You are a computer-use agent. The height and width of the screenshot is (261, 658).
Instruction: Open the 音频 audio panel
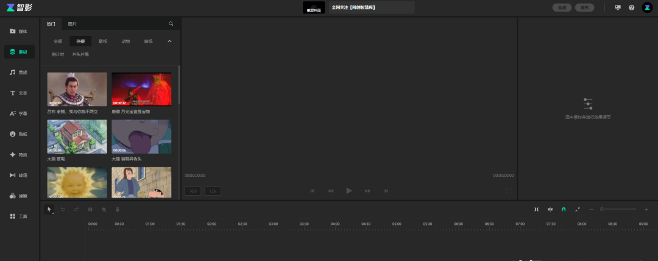click(x=19, y=73)
